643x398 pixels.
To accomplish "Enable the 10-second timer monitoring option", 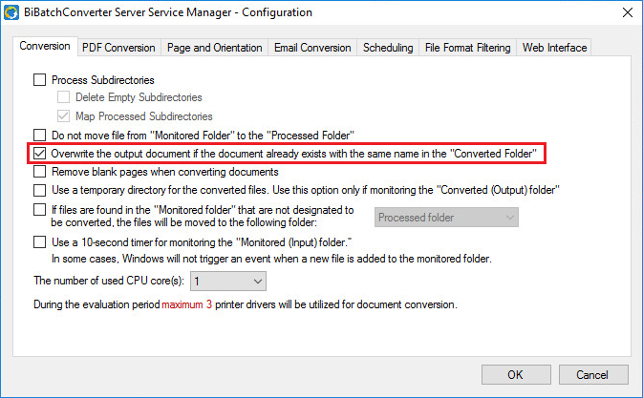I will [40, 242].
